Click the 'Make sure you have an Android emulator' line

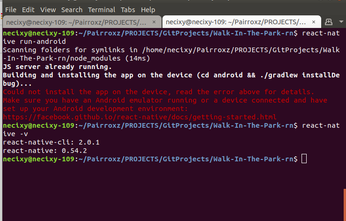(165, 100)
